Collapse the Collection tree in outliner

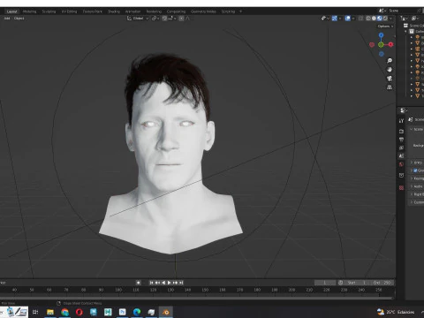pyautogui.click(x=406, y=31)
